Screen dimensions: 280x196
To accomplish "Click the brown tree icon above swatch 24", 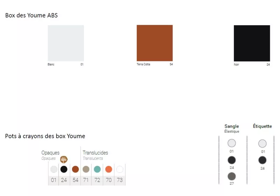I will 64,160.
